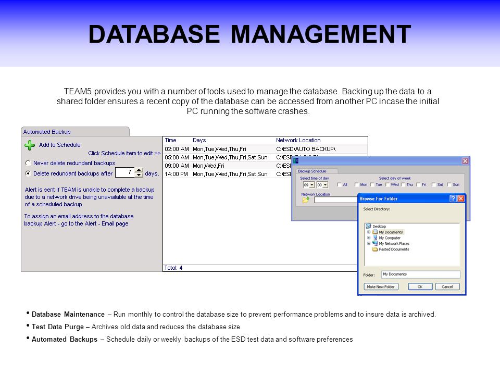Image resolution: width=500 pixels, height=375 pixels.
Task: Expand the My Documents tree node
Action: pyautogui.click(x=369, y=232)
